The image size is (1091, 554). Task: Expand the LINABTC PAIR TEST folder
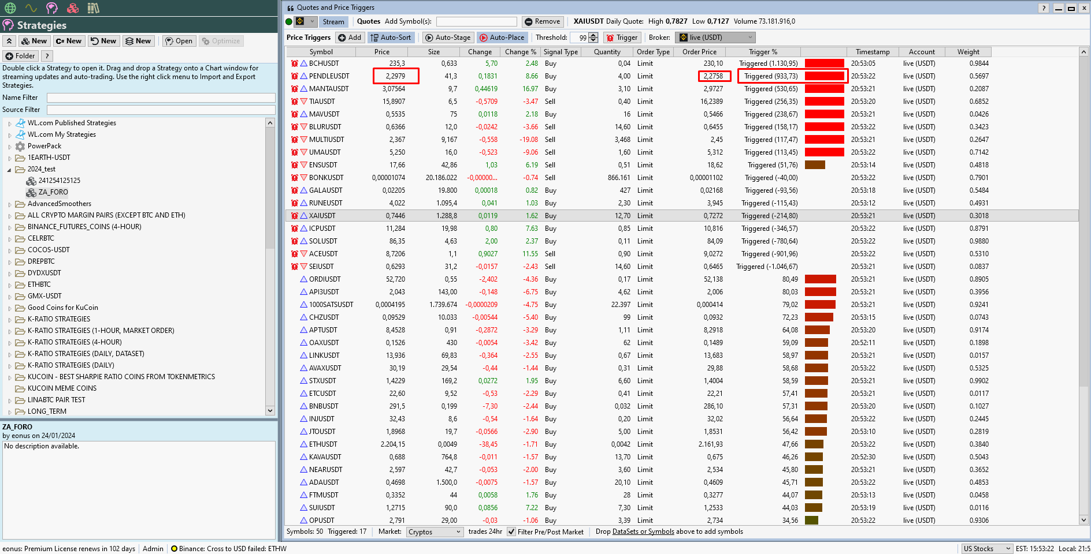point(9,400)
